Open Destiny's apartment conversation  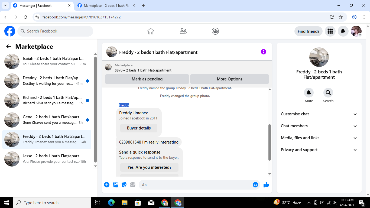[x=47, y=81]
